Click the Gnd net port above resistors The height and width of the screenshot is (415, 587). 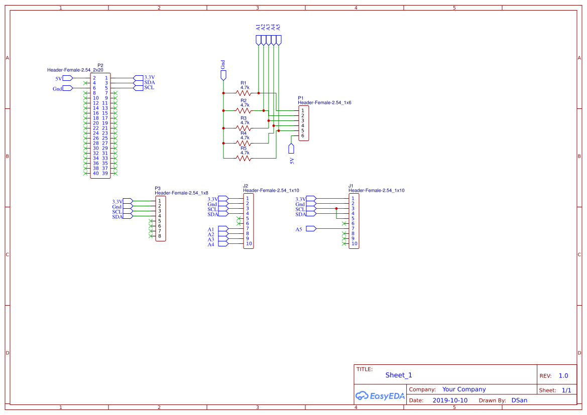tap(223, 76)
